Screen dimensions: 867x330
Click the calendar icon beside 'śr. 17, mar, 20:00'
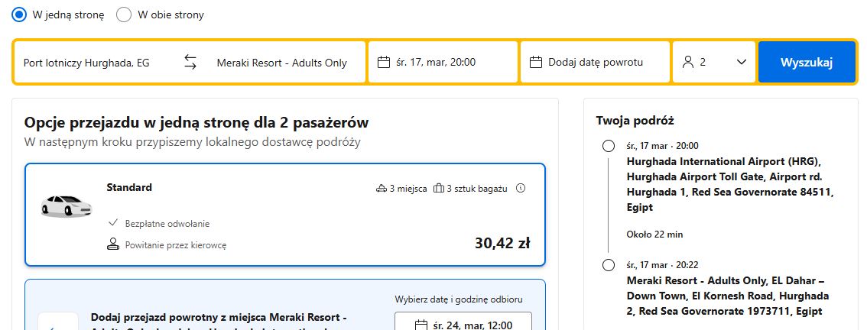click(384, 62)
